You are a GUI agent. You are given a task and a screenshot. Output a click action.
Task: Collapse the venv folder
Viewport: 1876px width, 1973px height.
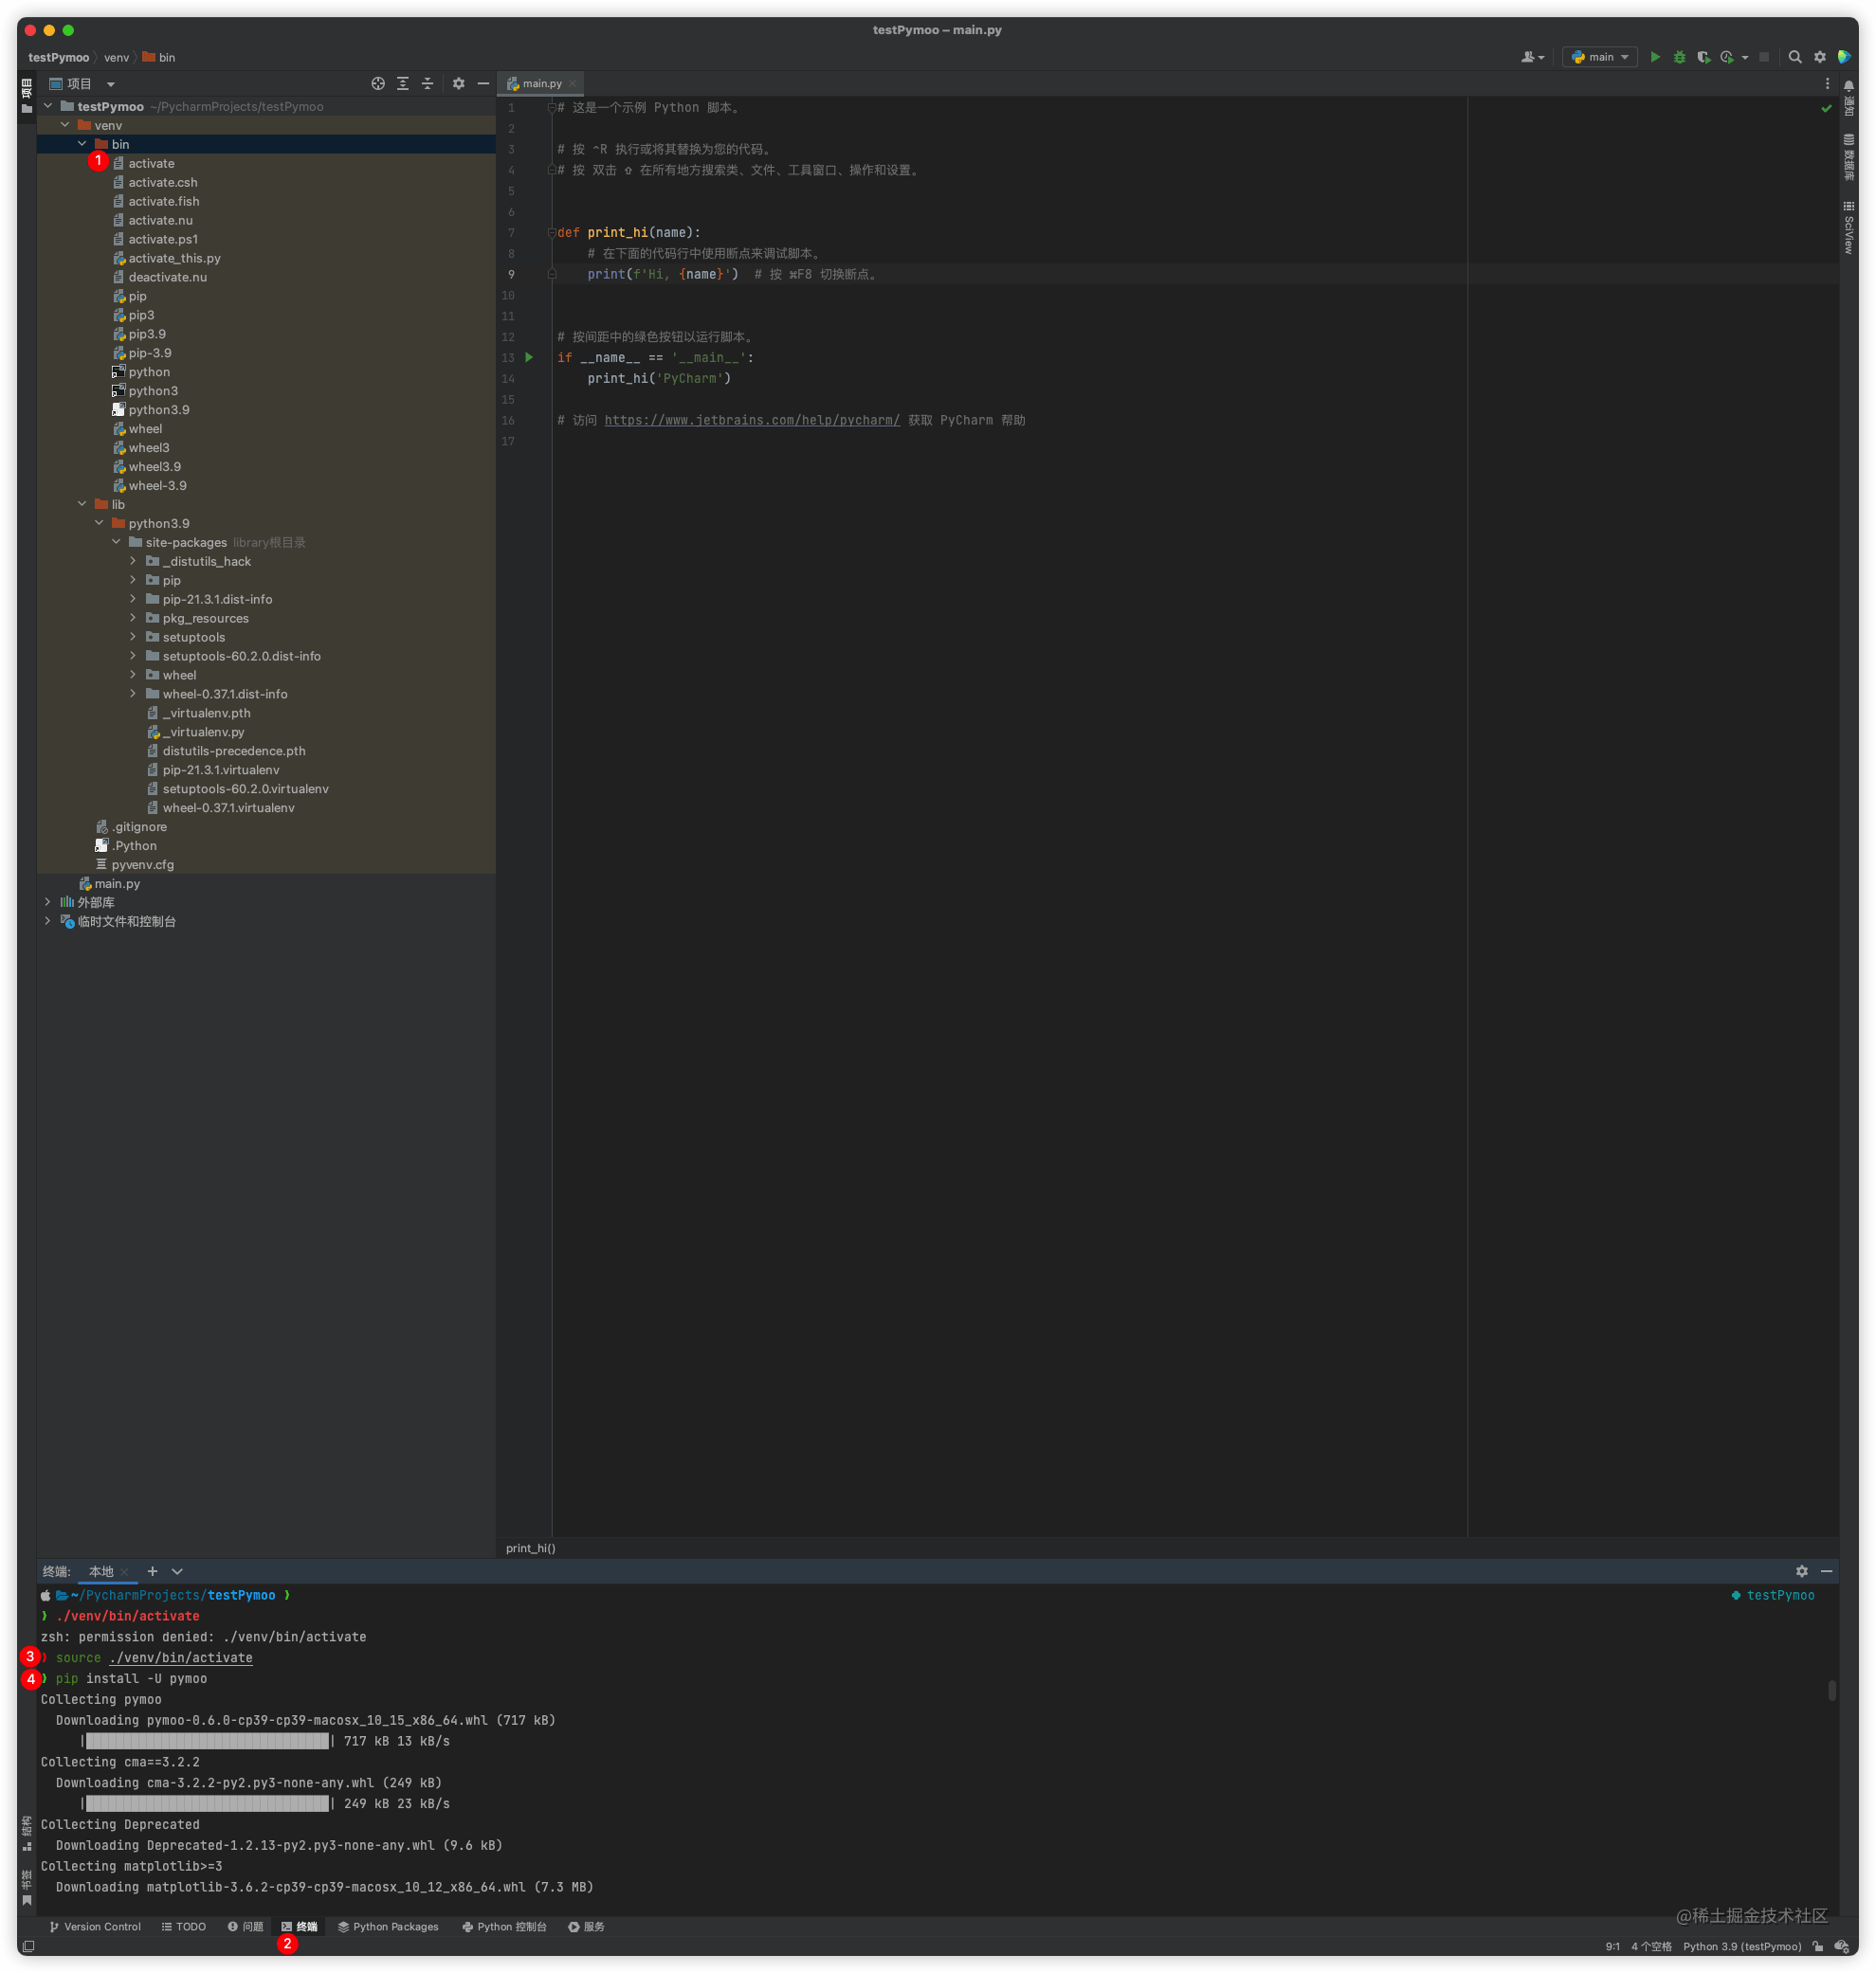tap(65, 125)
